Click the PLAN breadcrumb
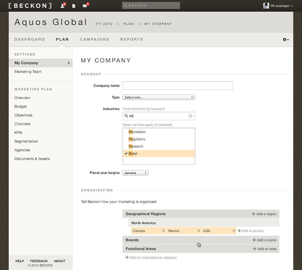Screen dimensions: 302x270 tap(129, 24)
